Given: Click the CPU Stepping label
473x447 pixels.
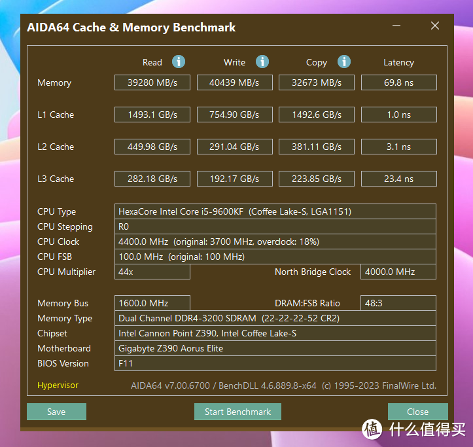Looking at the screenshot, I should tap(65, 226).
